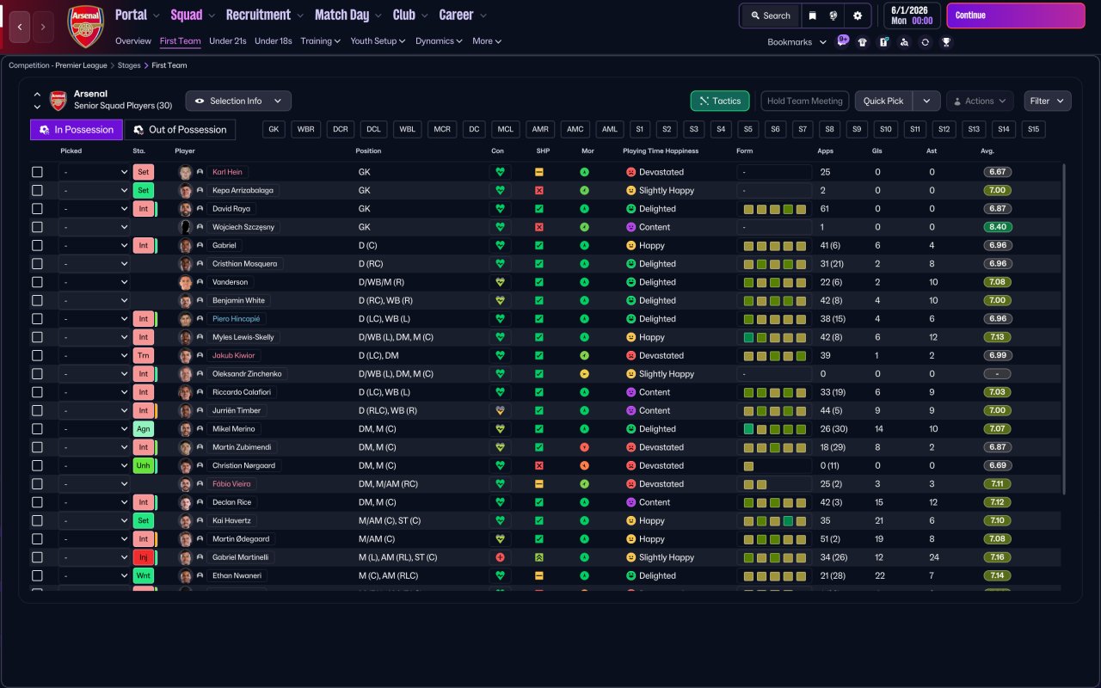Check the box for Myles Lewis-Skelly

[37, 337]
